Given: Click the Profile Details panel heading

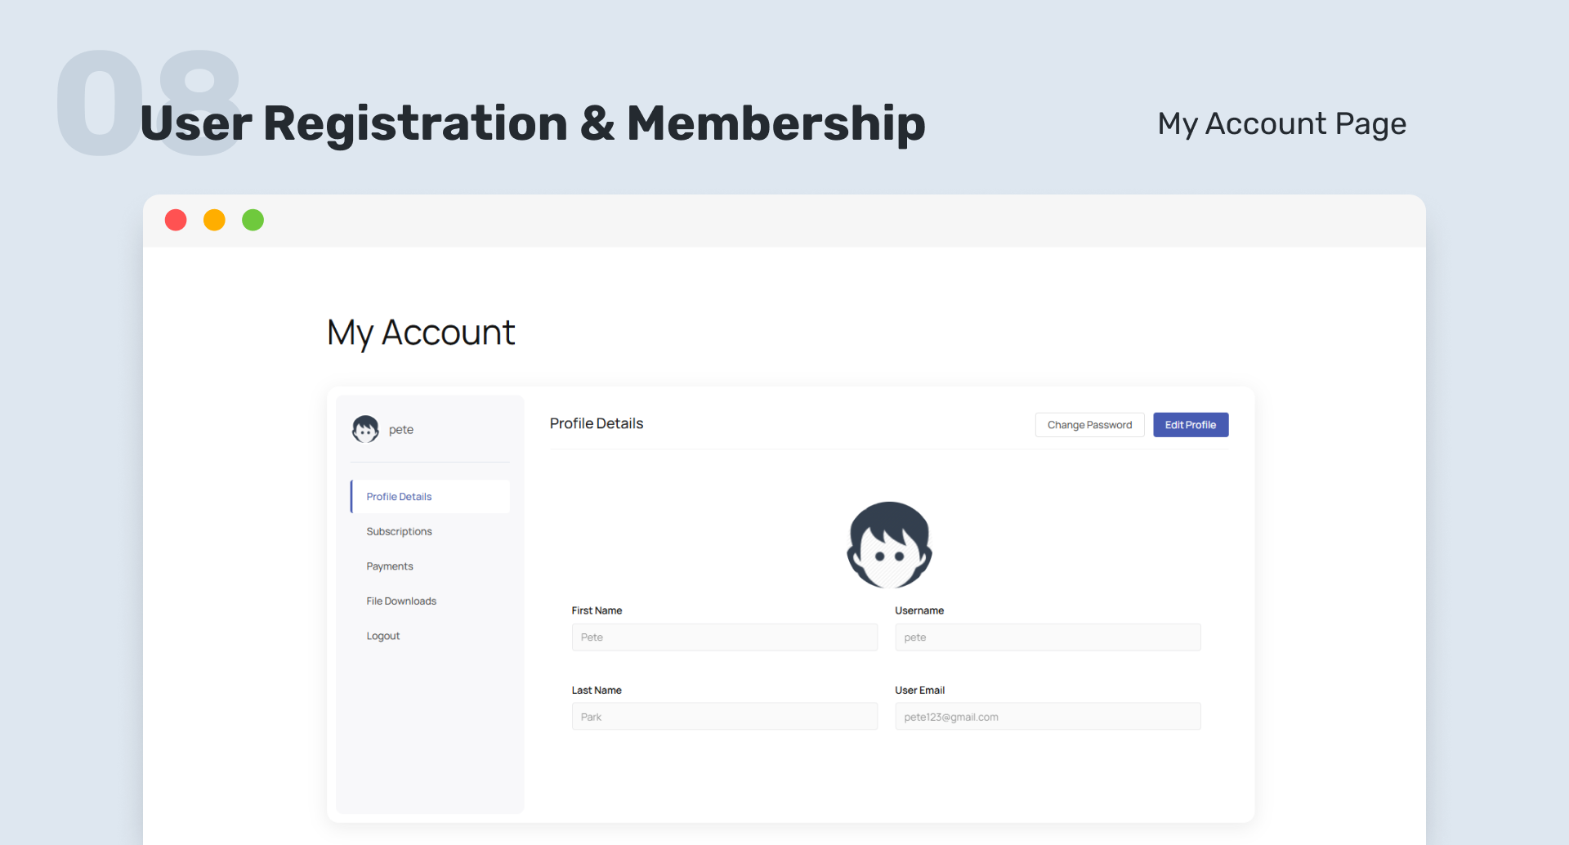Looking at the screenshot, I should (x=597, y=423).
